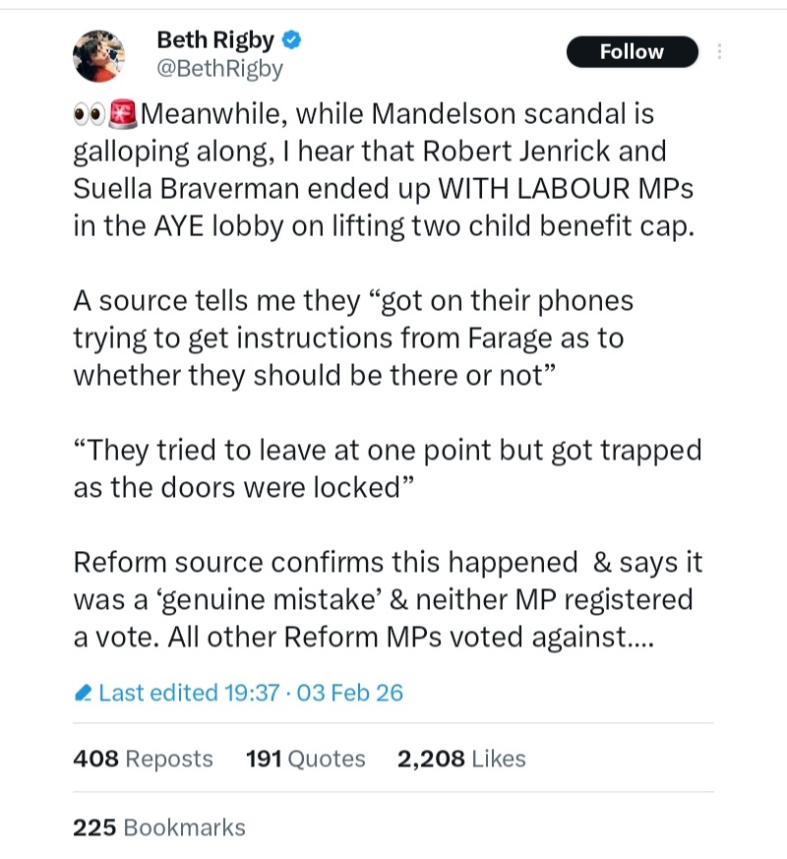Viewport: 787px width, 859px height.
Task: Open the three-dot more options menu
Action: [x=719, y=51]
